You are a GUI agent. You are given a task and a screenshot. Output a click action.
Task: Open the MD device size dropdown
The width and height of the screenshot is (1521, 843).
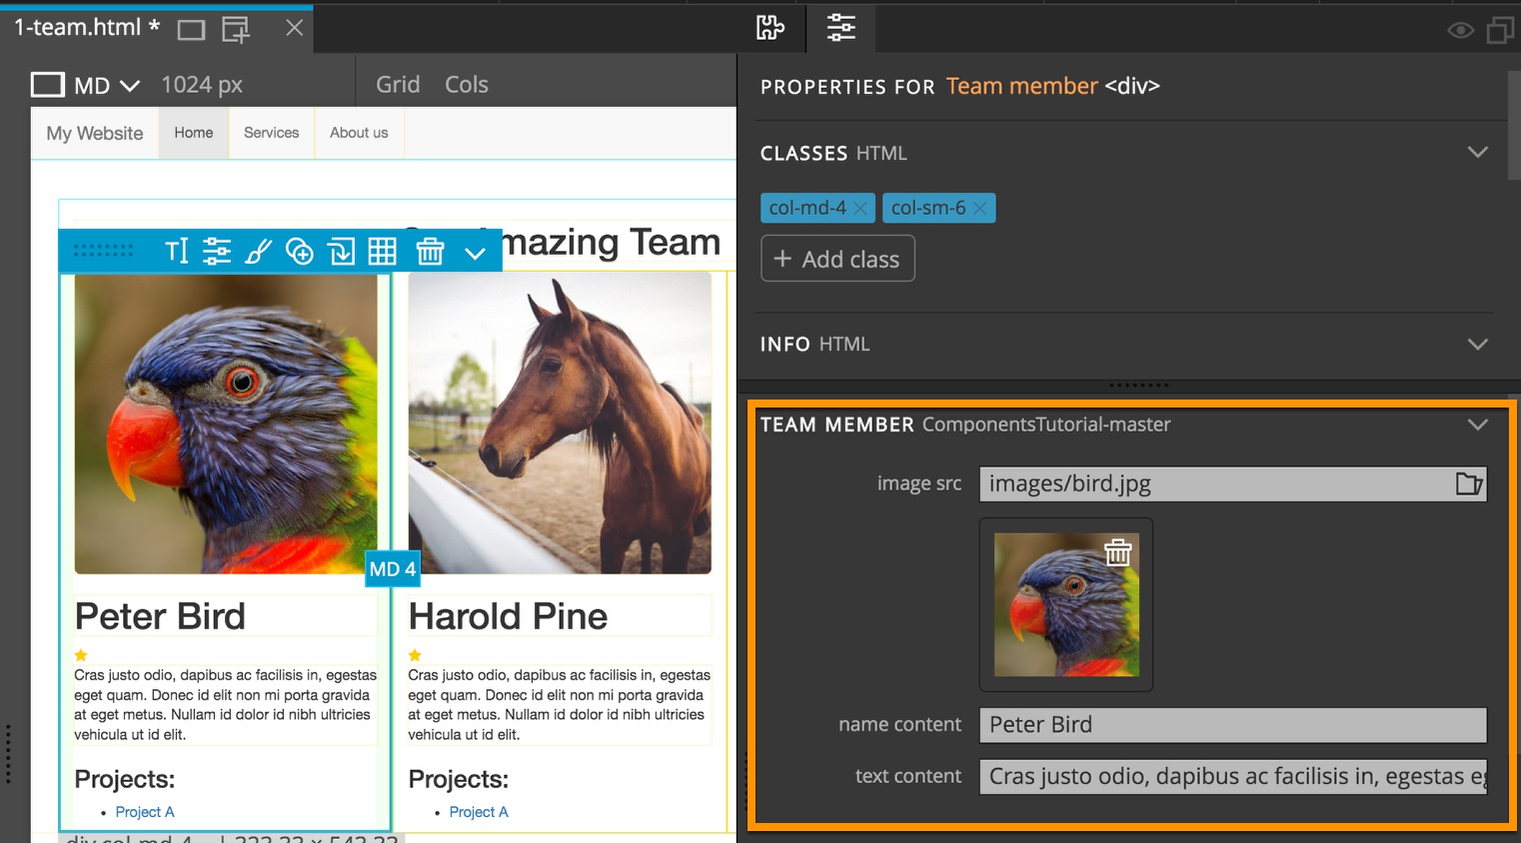point(86,85)
